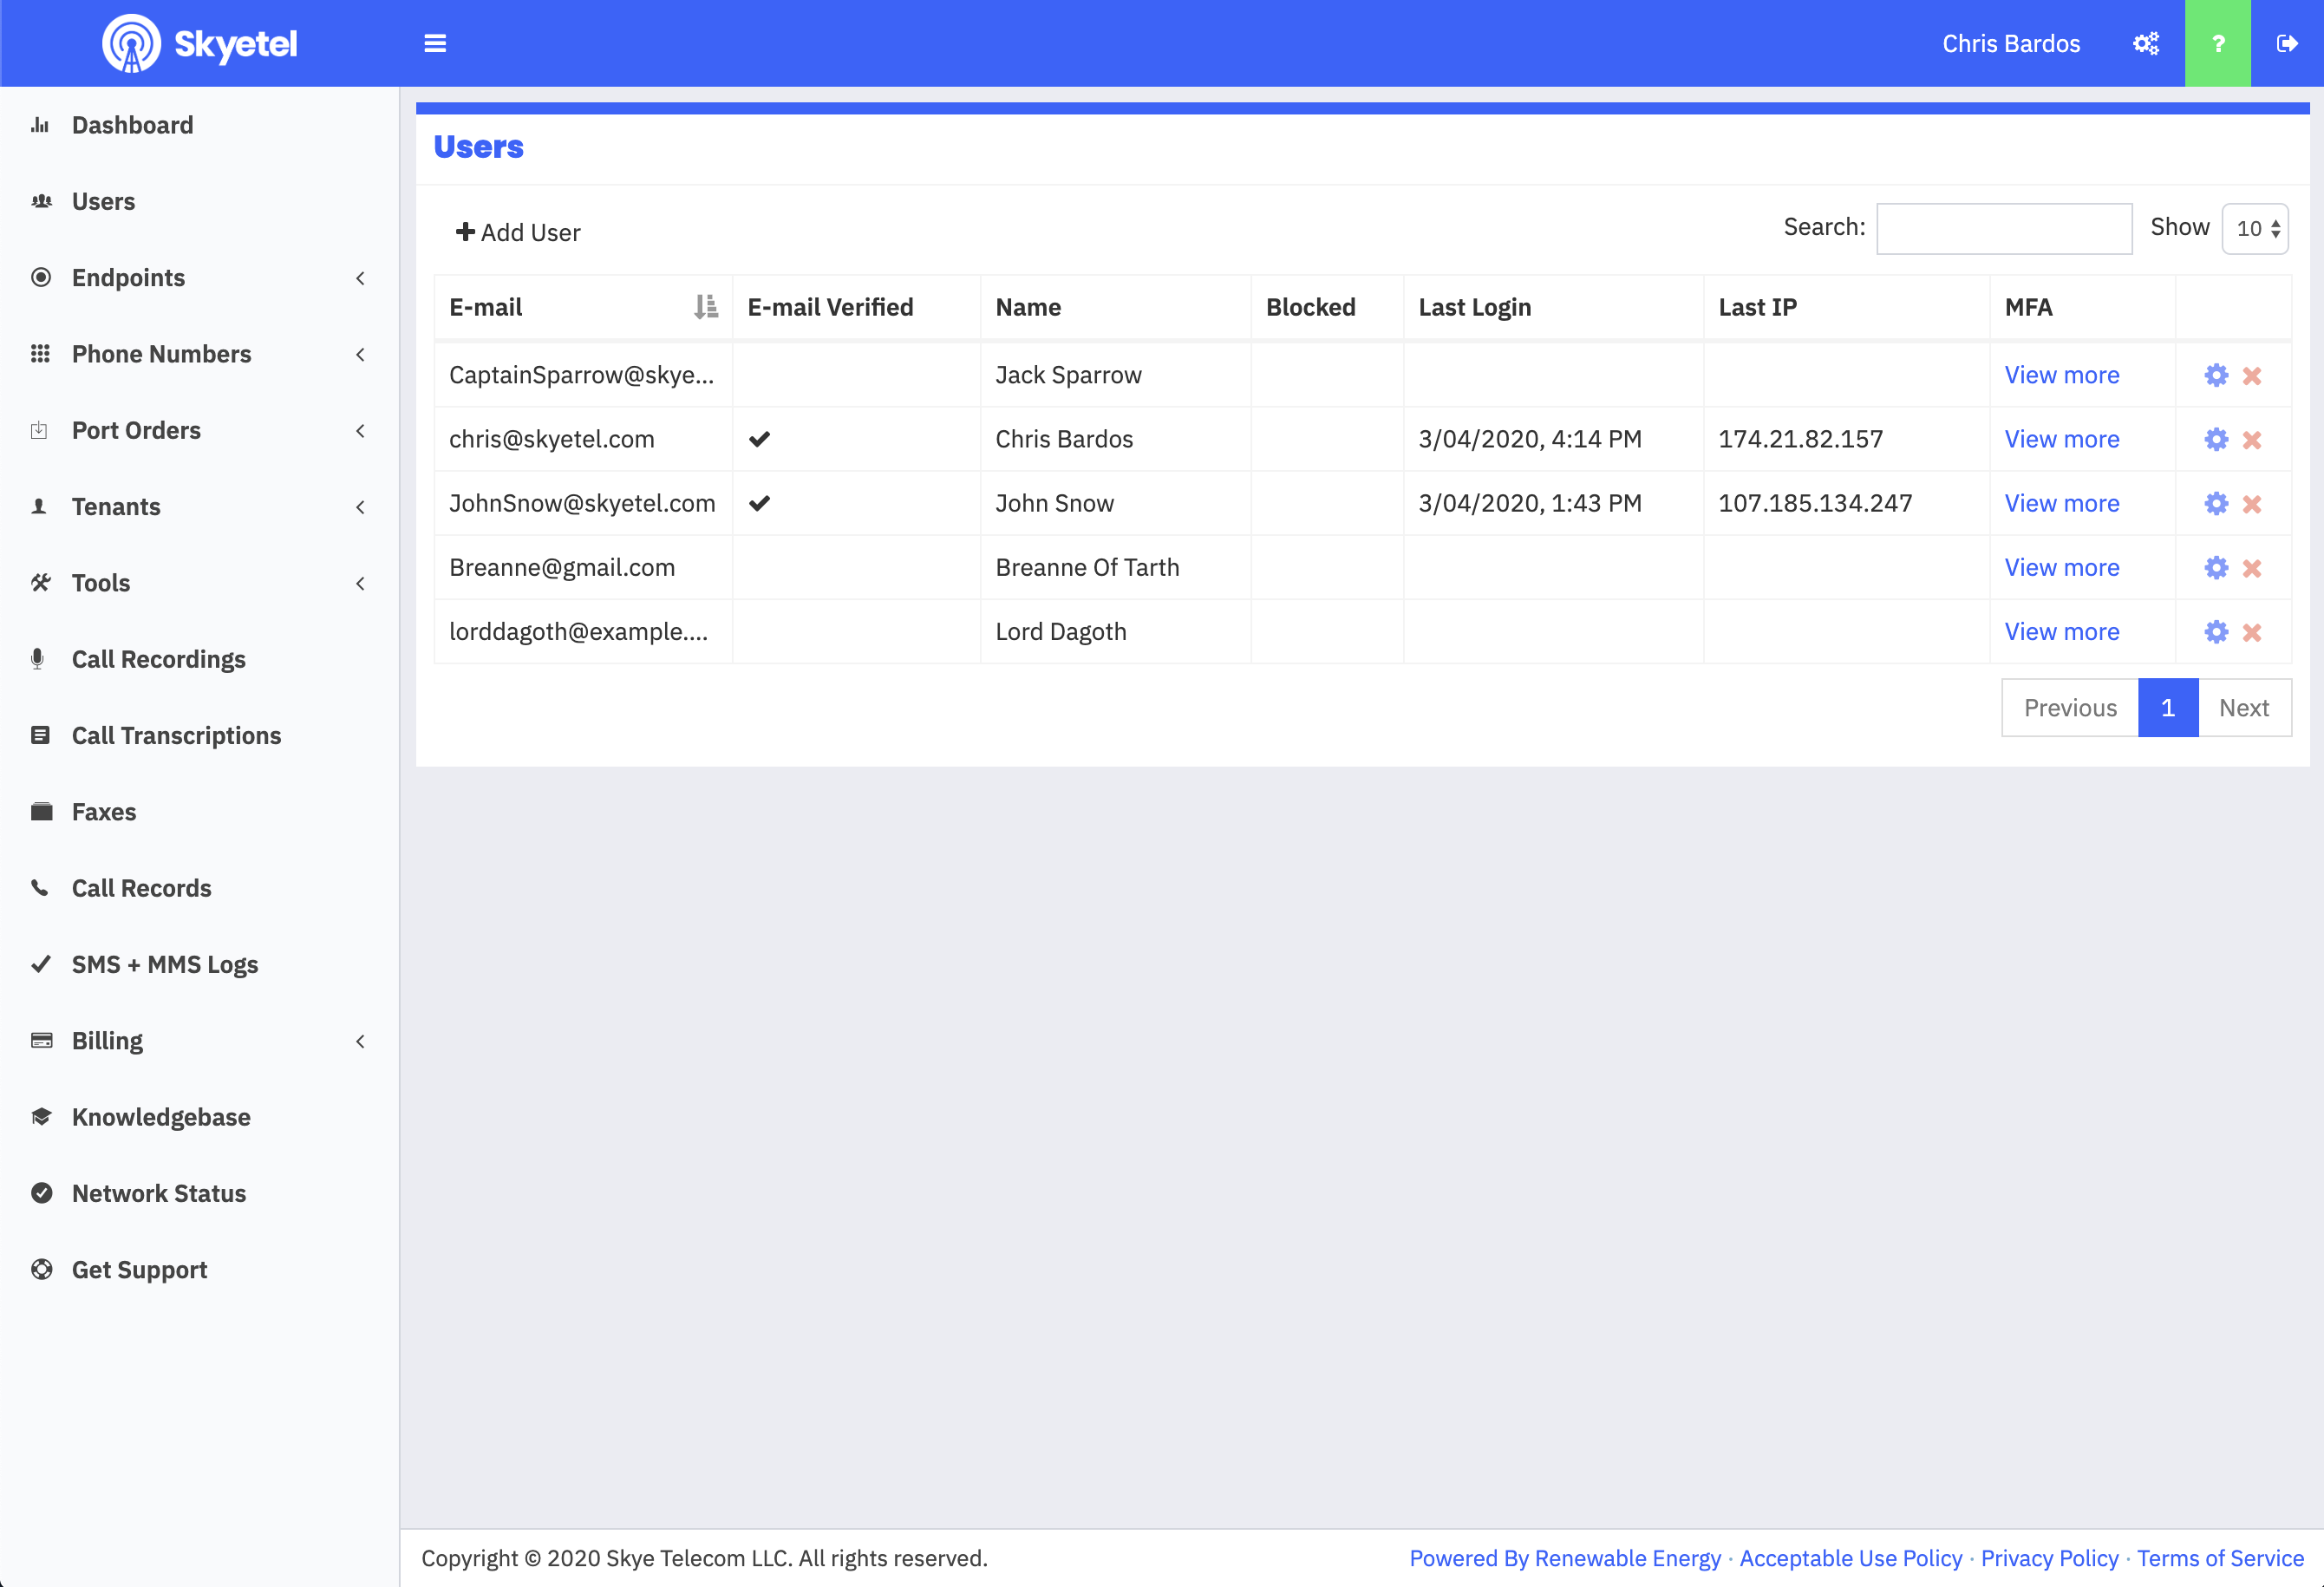Sort by Blocked column header
Screen dimensions: 2324x1587
[1327, 307]
